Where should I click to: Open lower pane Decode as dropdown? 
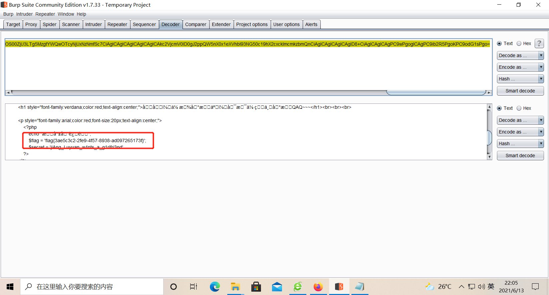pos(520,120)
